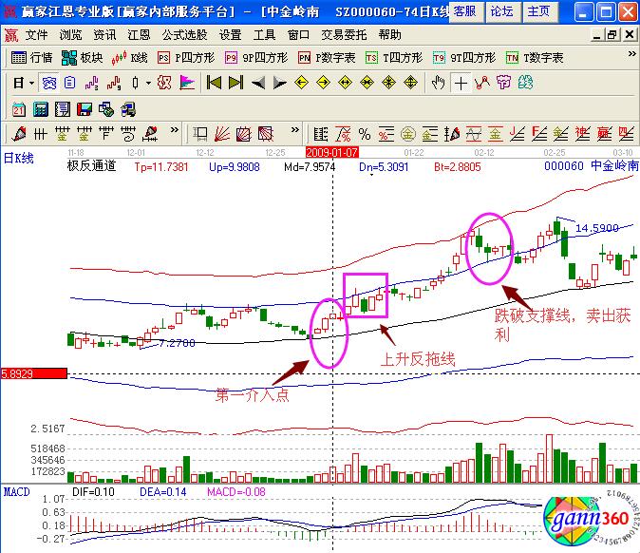
Task: Select the hand pan tool
Action: coord(438,83)
